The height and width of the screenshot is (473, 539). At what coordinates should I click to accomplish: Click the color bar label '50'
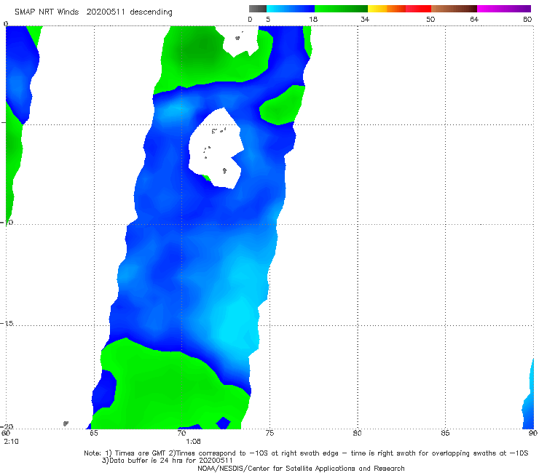430,20
